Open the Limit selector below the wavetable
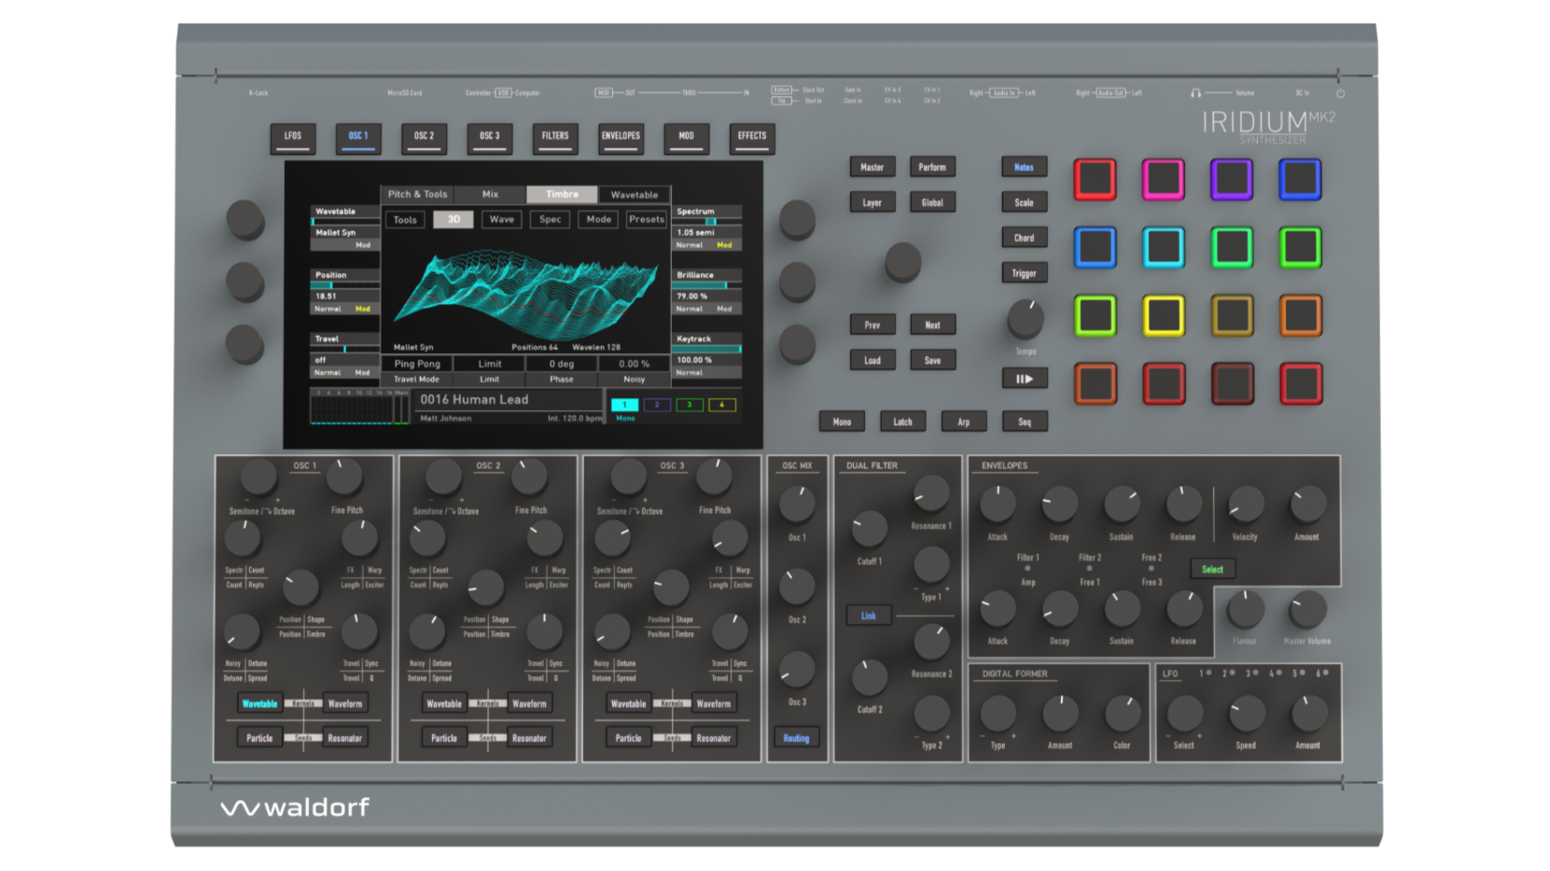Image resolution: width=1550 pixels, height=871 pixels. 489,364
